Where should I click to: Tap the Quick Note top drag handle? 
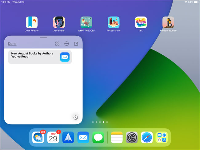tap(43, 37)
